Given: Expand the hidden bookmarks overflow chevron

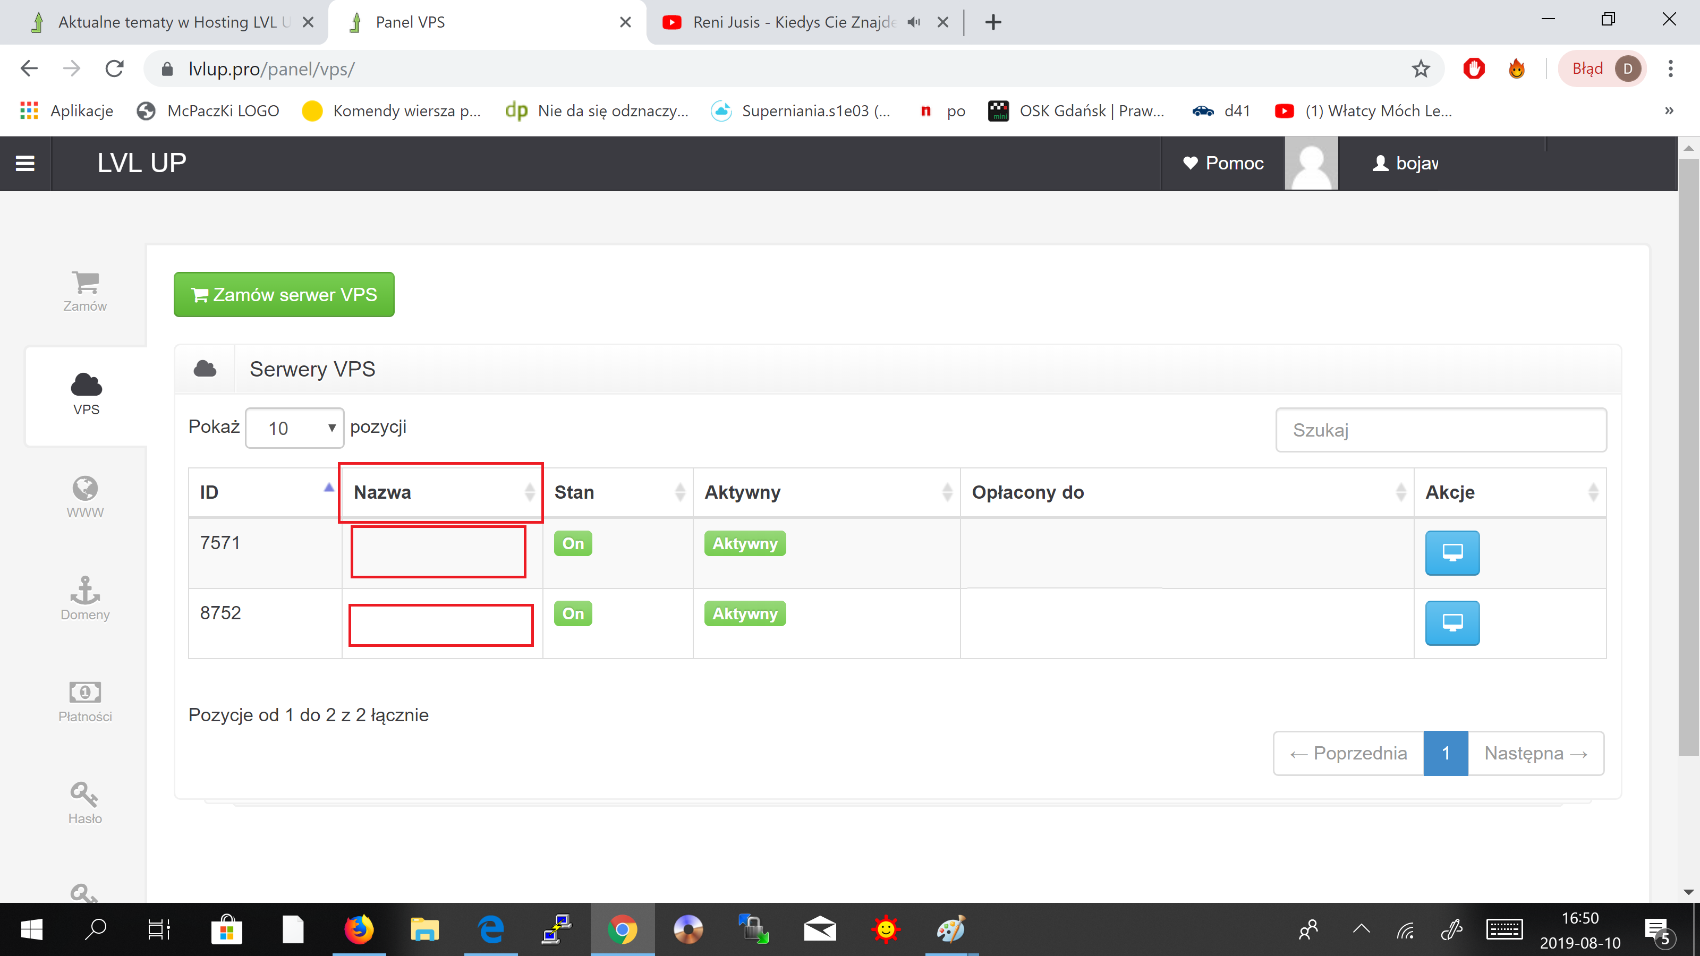Looking at the screenshot, I should click(x=1669, y=111).
